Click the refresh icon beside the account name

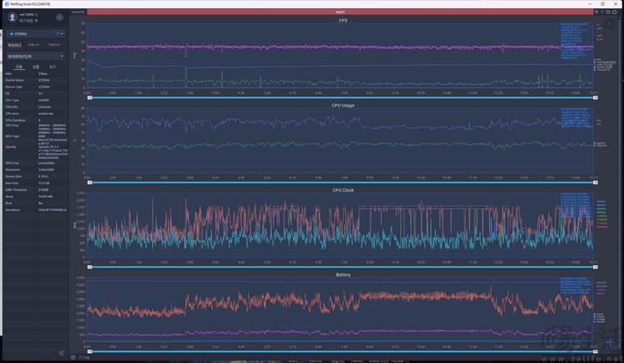point(37,14)
